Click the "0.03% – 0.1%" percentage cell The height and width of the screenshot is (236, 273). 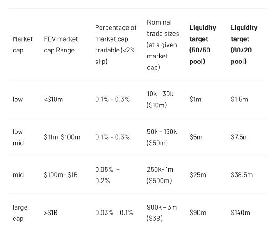[x=114, y=212]
